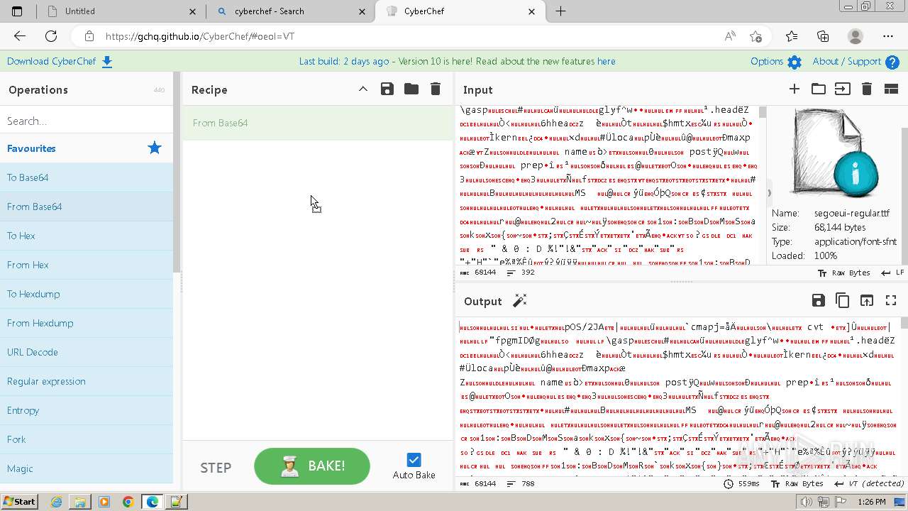
Task: Select the From Base64 operation in Favourites
Action: coord(87,207)
